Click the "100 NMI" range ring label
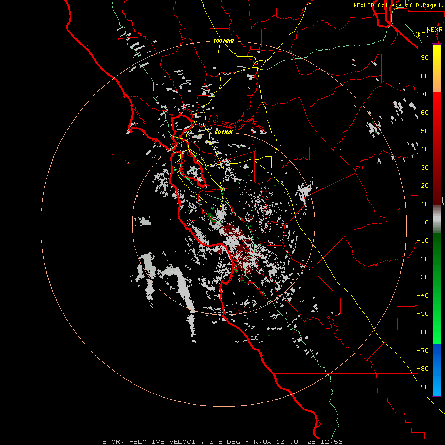 coord(223,41)
